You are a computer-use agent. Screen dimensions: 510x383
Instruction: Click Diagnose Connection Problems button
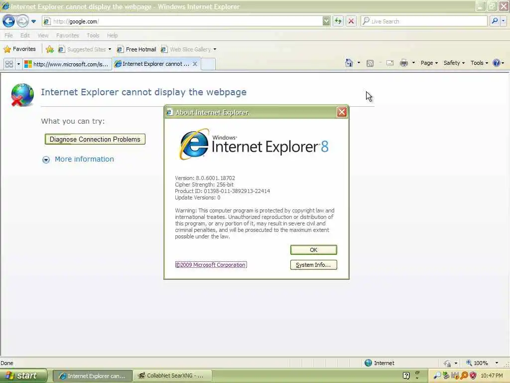coord(95,140)
